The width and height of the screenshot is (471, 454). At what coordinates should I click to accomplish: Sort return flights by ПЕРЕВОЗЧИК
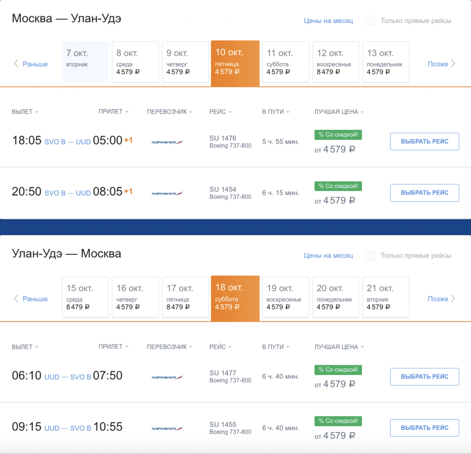click(169, 347)
